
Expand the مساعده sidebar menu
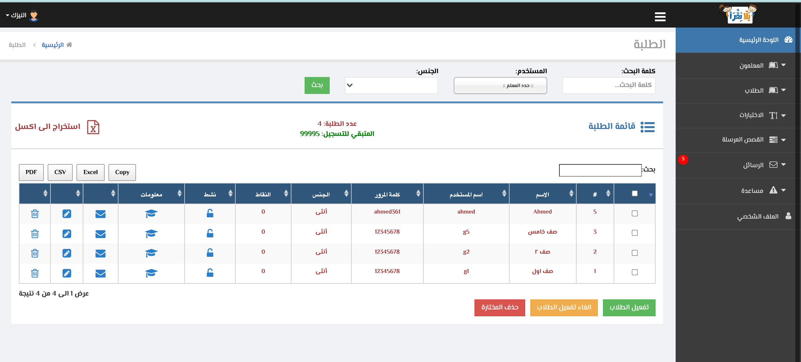click(738, 190)
